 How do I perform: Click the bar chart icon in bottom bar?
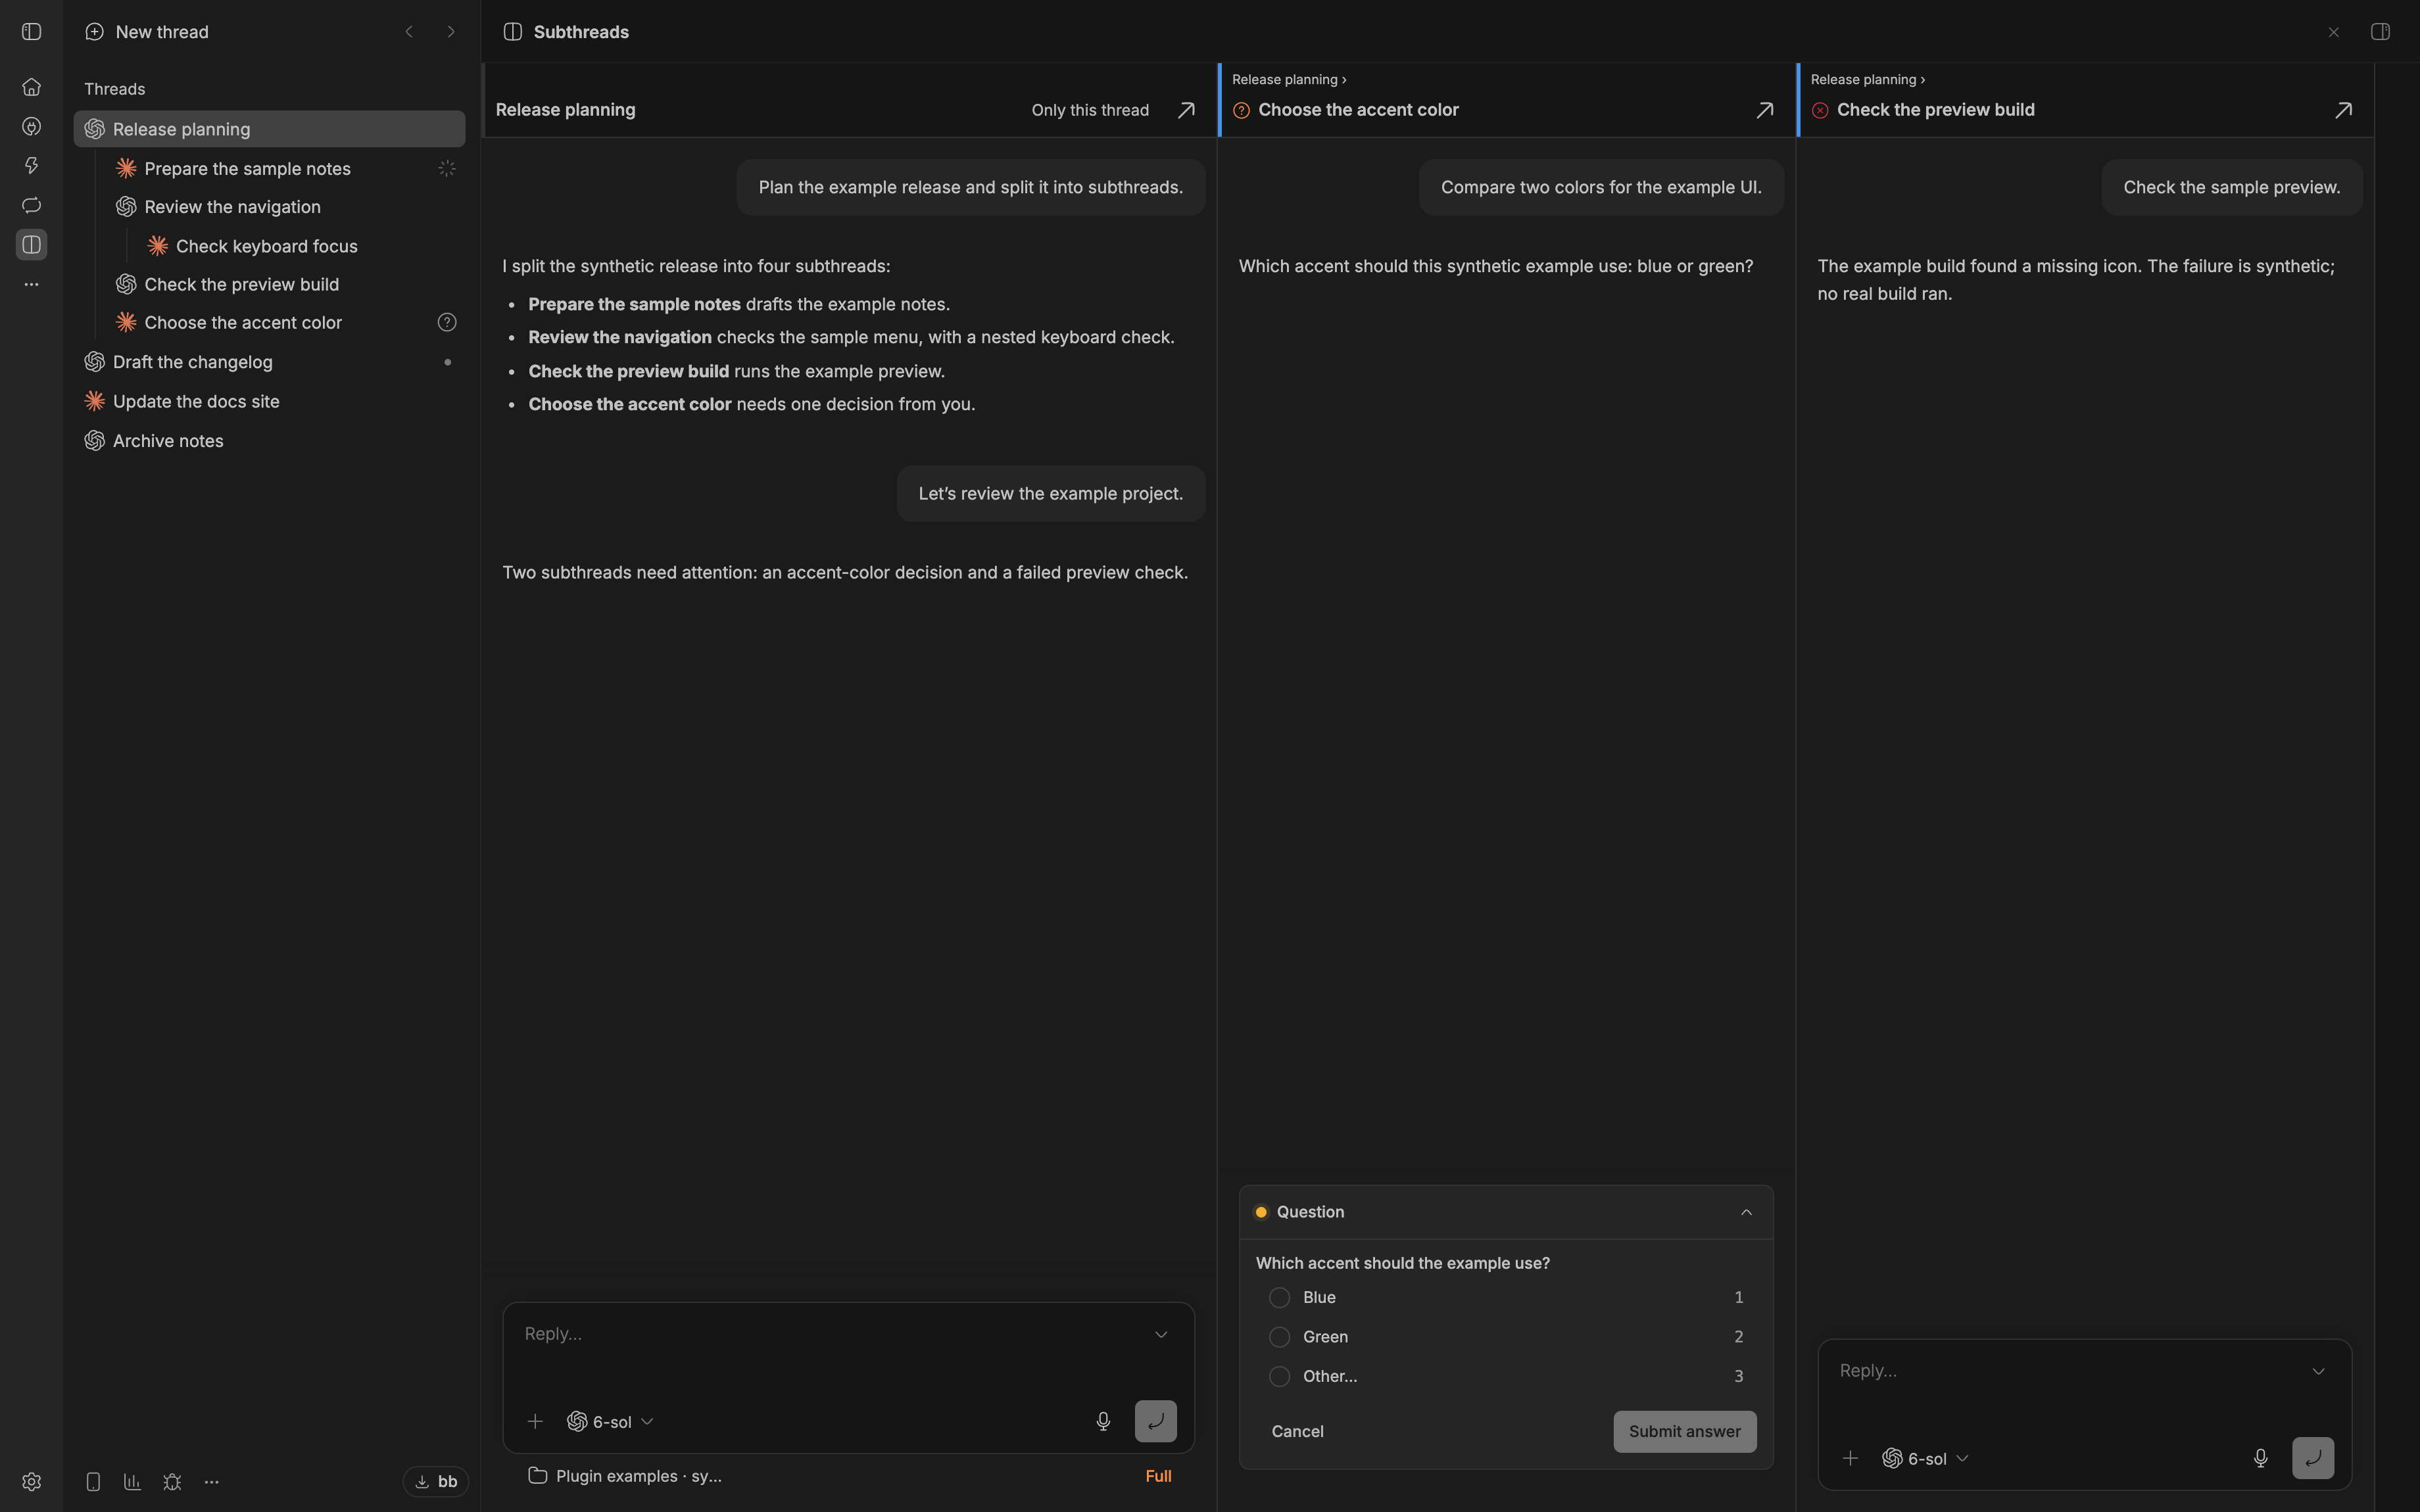point(132,1482)
